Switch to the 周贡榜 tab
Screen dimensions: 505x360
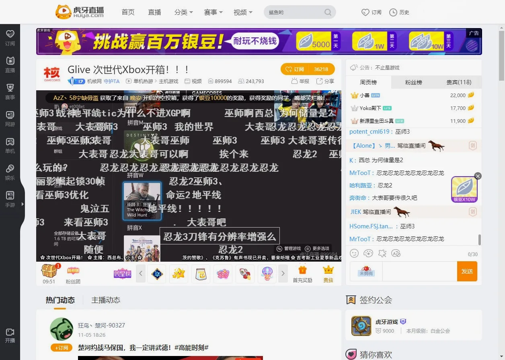368,82
